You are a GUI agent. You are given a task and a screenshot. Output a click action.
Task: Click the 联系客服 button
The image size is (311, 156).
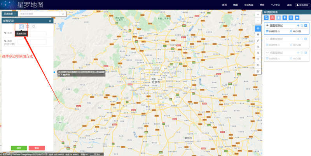pos(303,5)
